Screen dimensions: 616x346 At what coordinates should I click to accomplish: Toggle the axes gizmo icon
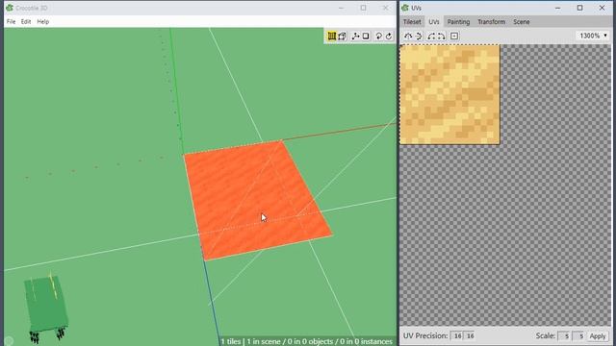point(355,37)
